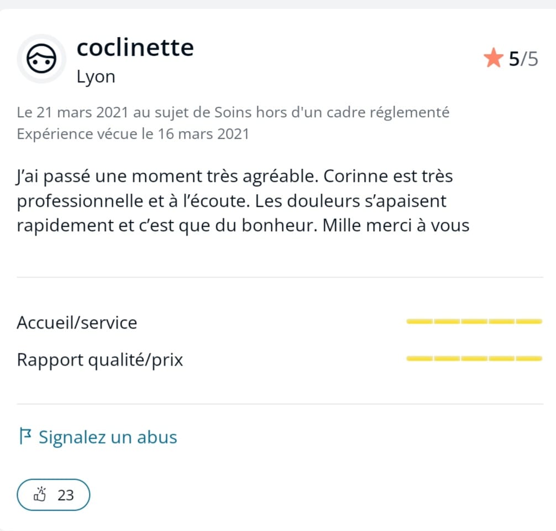
Task: Open the Signalez un abus link
Action: (x=98, y=437)
